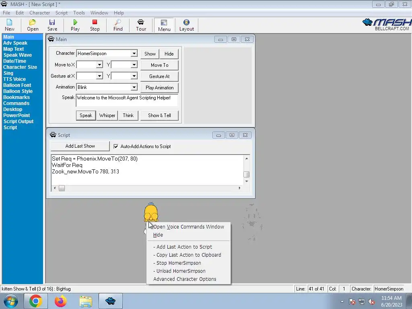Open Google Chrome from taskbar
Viewport: 412px width, 309px height.
[x=35, y=301]
